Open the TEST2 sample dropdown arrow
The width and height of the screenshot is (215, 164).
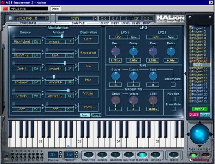click(x=95, y=18)
